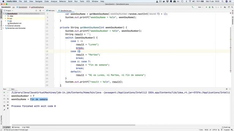
Task: Expand the src folder
Action: 6,21
